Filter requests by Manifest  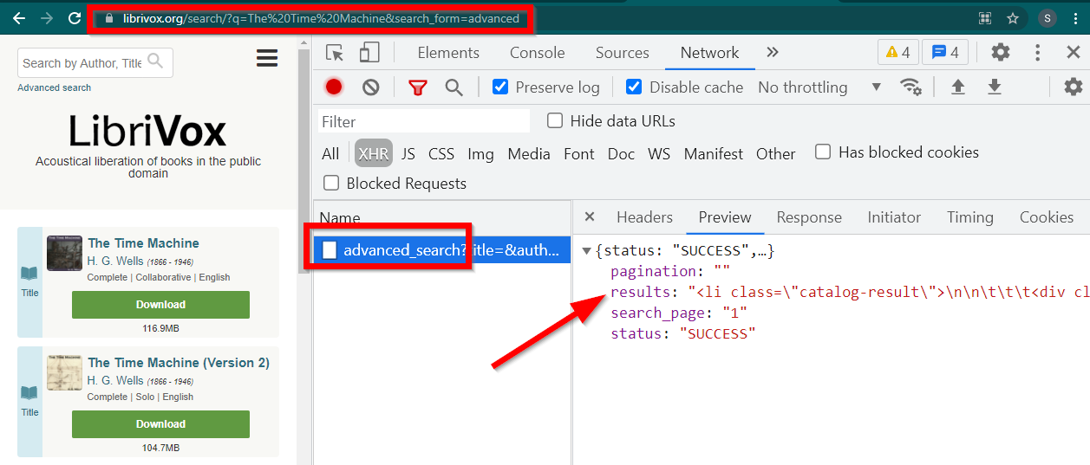714,154
